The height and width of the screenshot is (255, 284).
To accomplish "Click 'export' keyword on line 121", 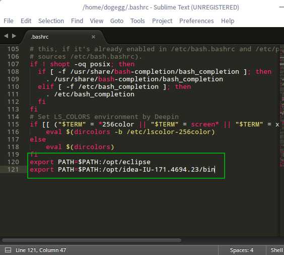I will 42,170.
